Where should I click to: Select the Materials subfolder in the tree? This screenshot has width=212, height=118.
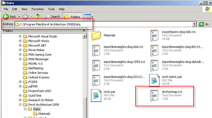(x=44, y=114)
